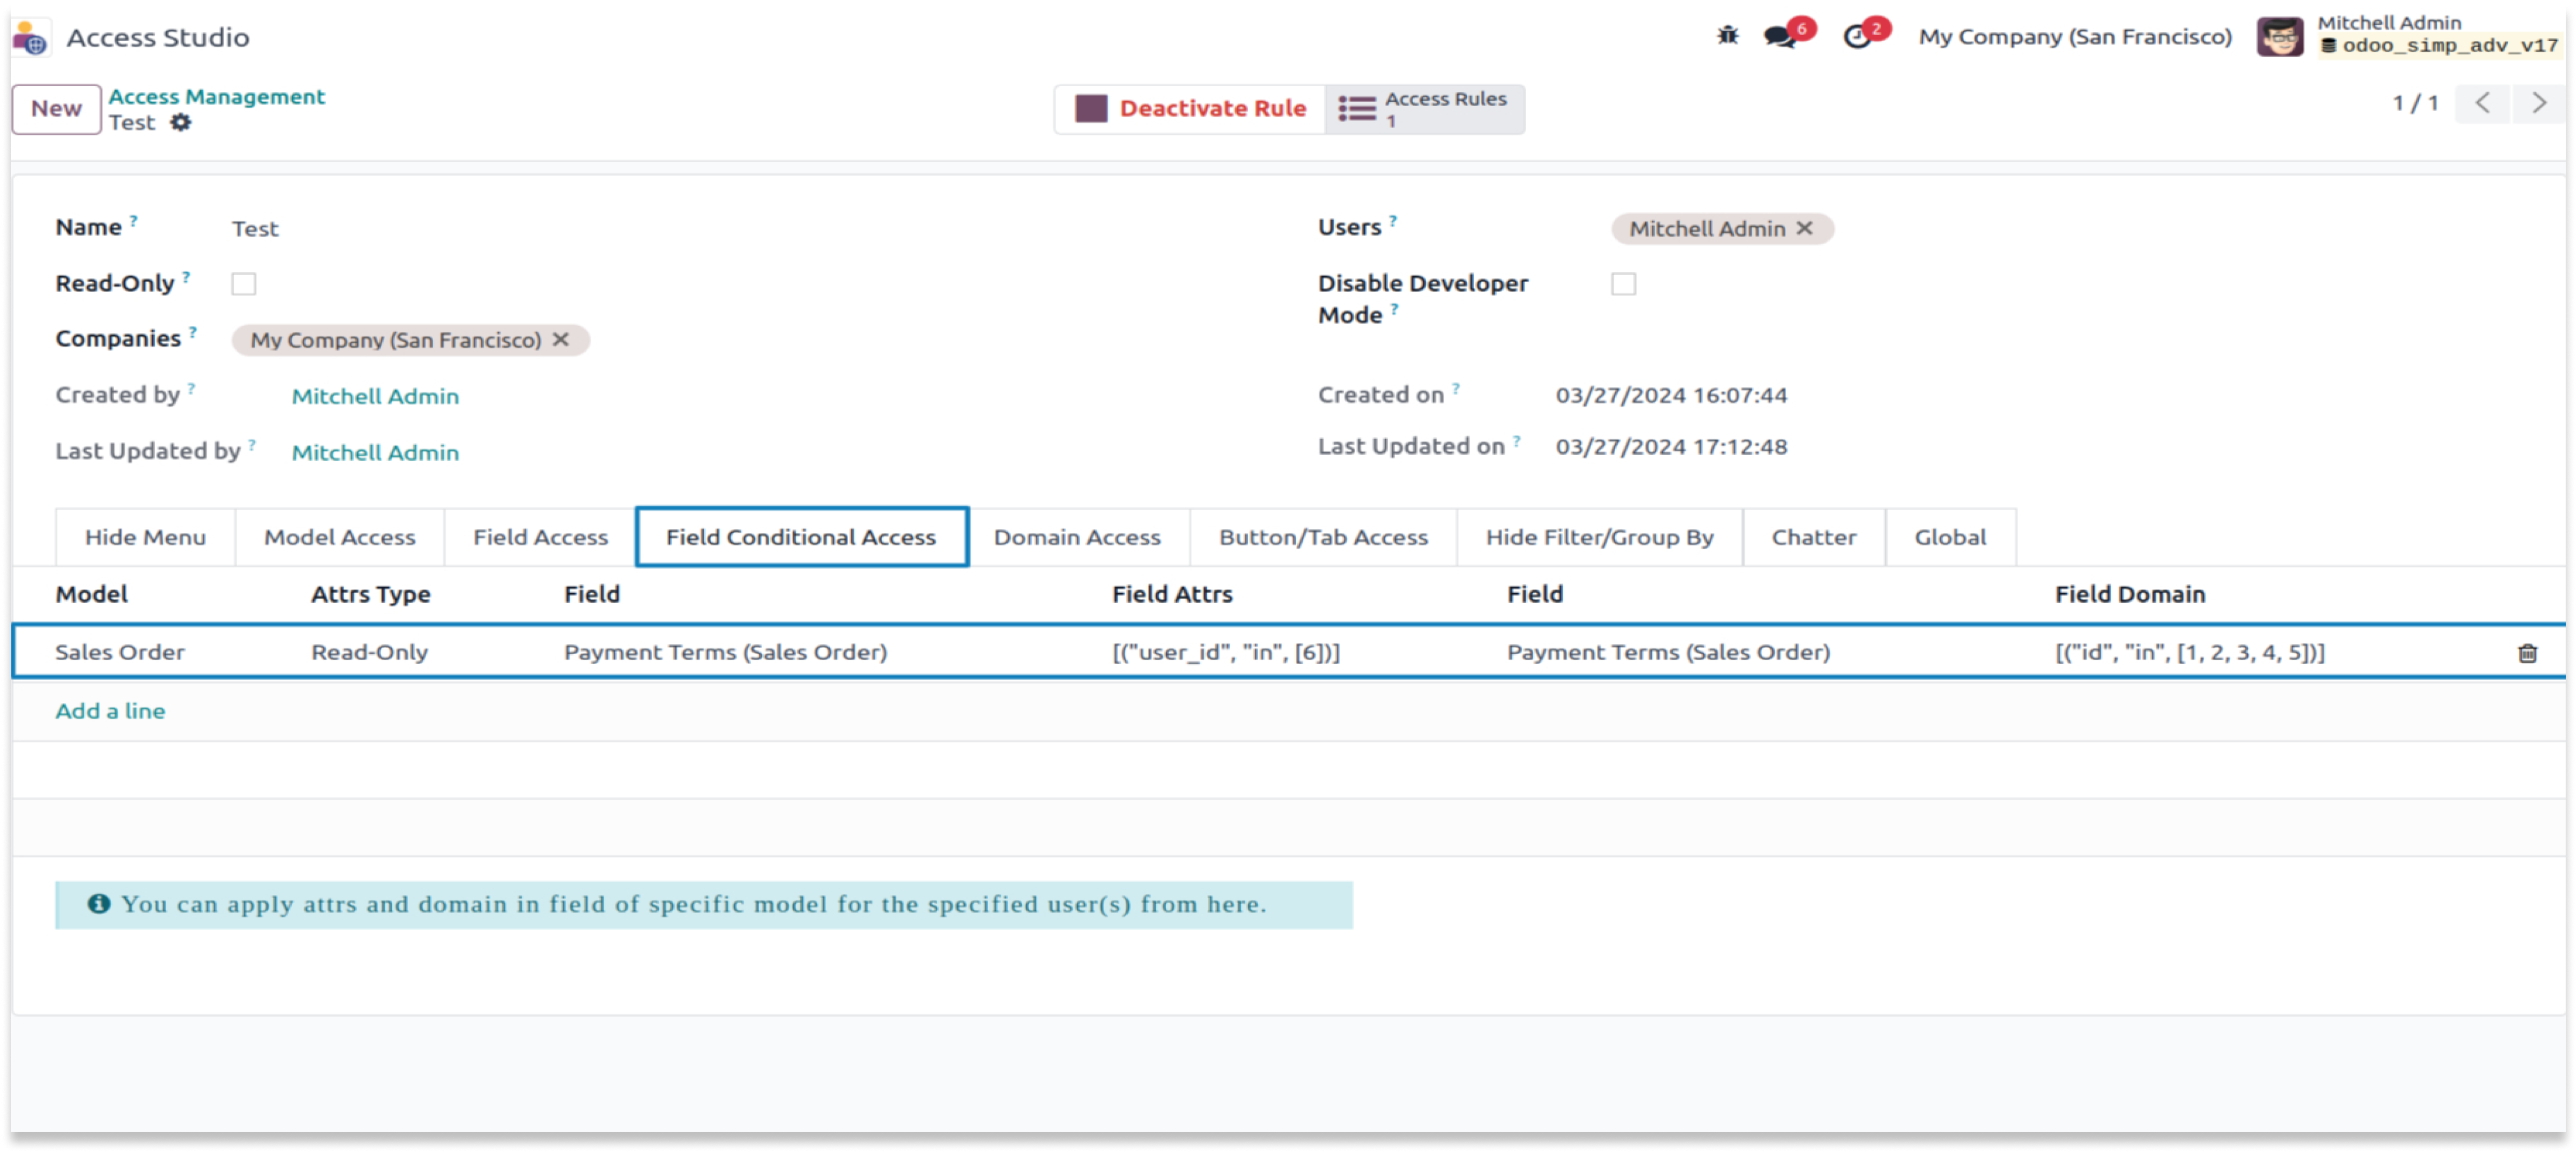Remove My Company (San Francisco) tag
Viewport: 2576px width, 1151px height.
point(561,340)
